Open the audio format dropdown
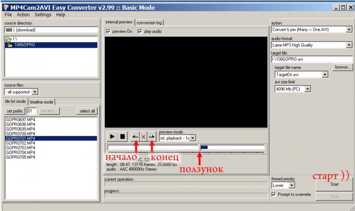 [349, 45]
